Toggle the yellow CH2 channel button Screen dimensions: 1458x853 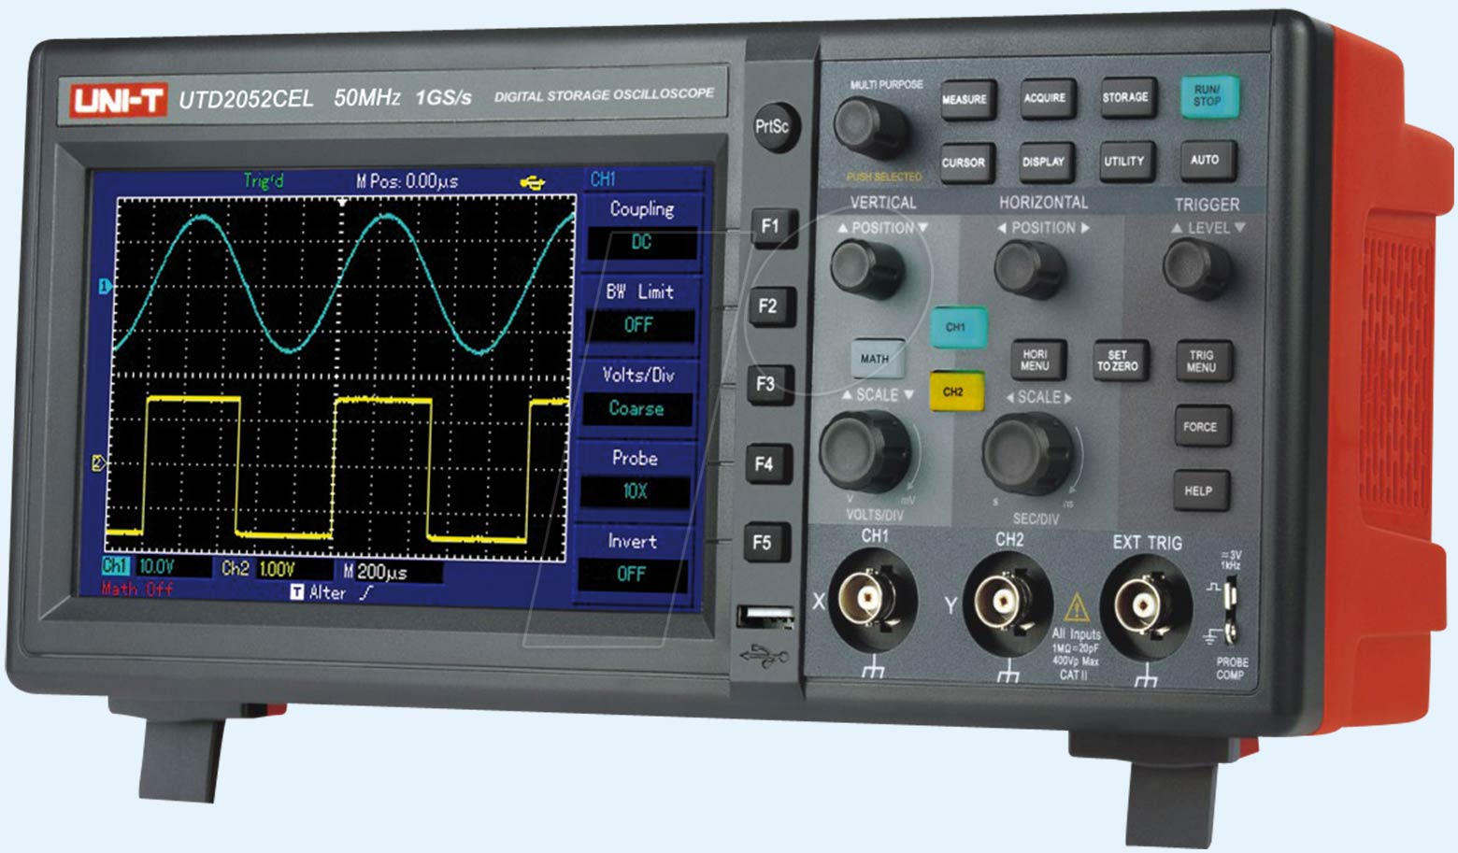955,391
